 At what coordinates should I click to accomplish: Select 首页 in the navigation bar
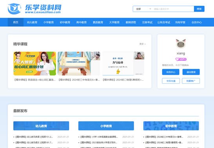[16, 22]
